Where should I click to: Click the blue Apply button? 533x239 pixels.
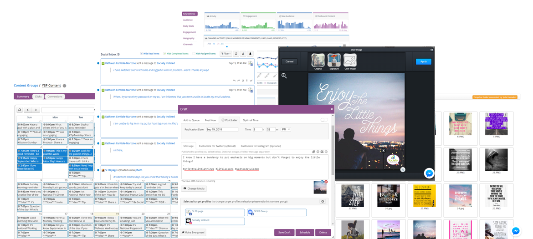pyautogui.click(x=423, y=61)
